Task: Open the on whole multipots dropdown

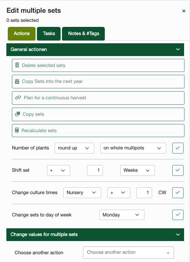Action: point(133,148)
